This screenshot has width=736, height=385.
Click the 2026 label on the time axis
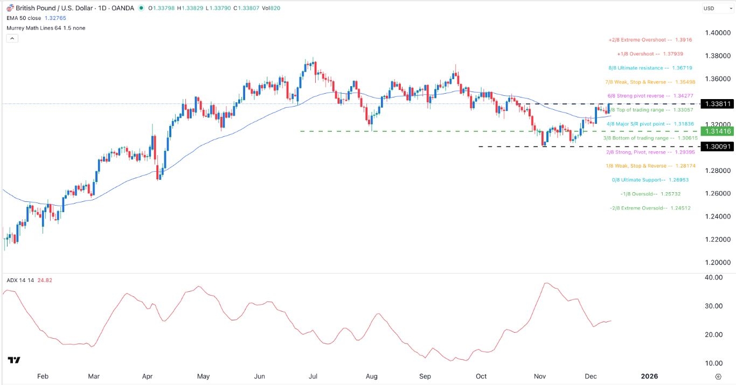click(650, 376)
